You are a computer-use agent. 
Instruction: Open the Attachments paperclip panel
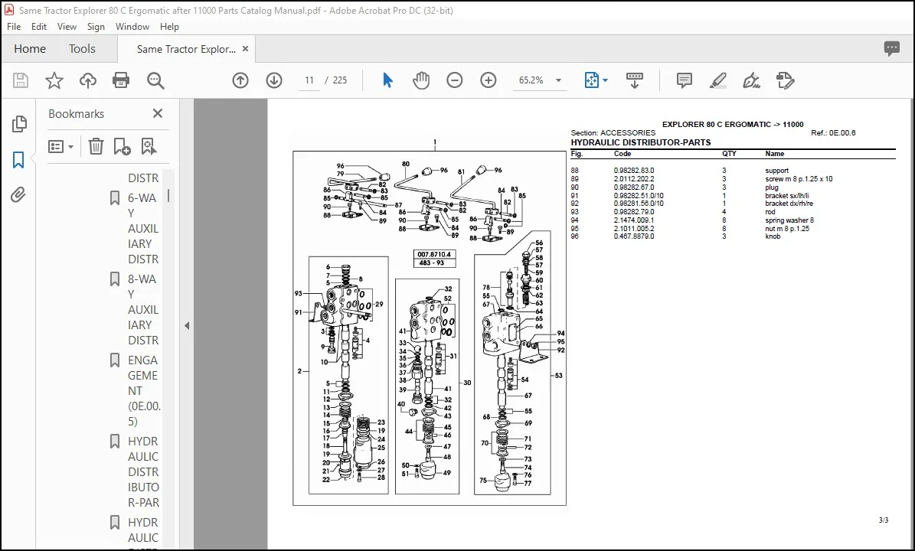click(x=18, y=194)
